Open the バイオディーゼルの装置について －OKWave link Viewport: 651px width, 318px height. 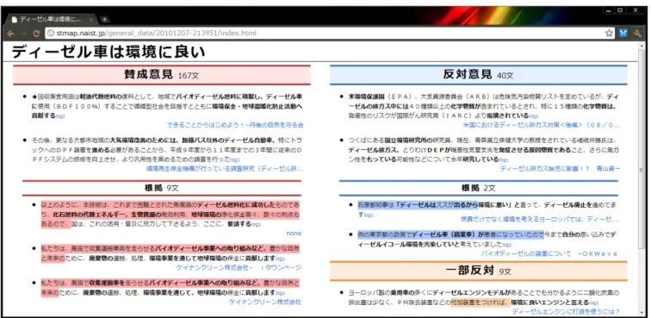click(x=549, y=253)
